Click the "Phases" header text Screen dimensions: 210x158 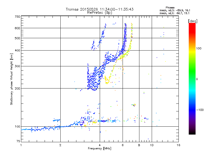(x=170, y=8)
